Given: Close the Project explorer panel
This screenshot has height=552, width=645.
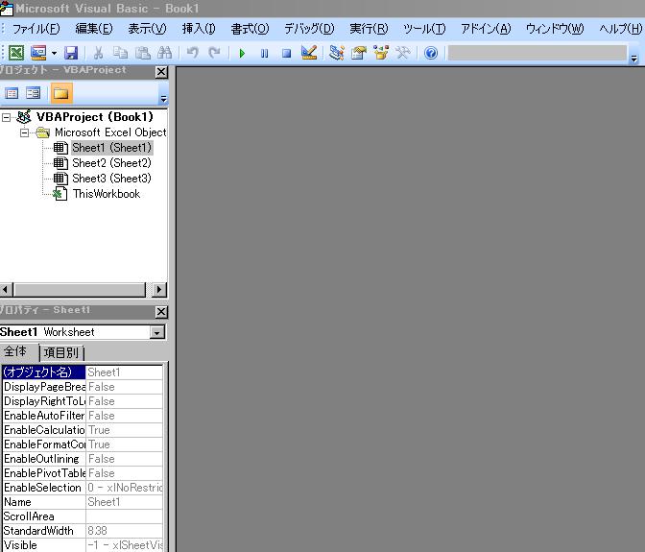Looking at the screenshot, I should click(x=161, y=72).
